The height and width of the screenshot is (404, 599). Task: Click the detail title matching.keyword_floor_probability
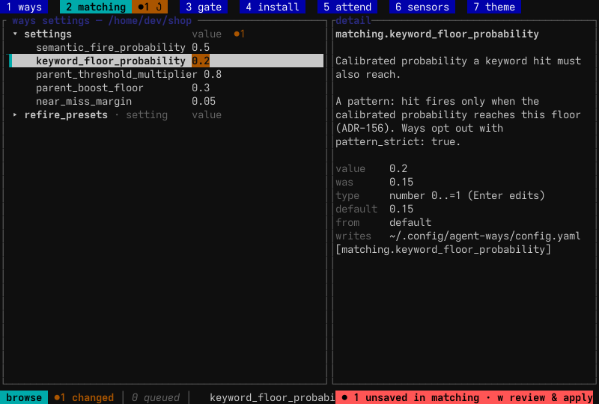click(437, 34)
